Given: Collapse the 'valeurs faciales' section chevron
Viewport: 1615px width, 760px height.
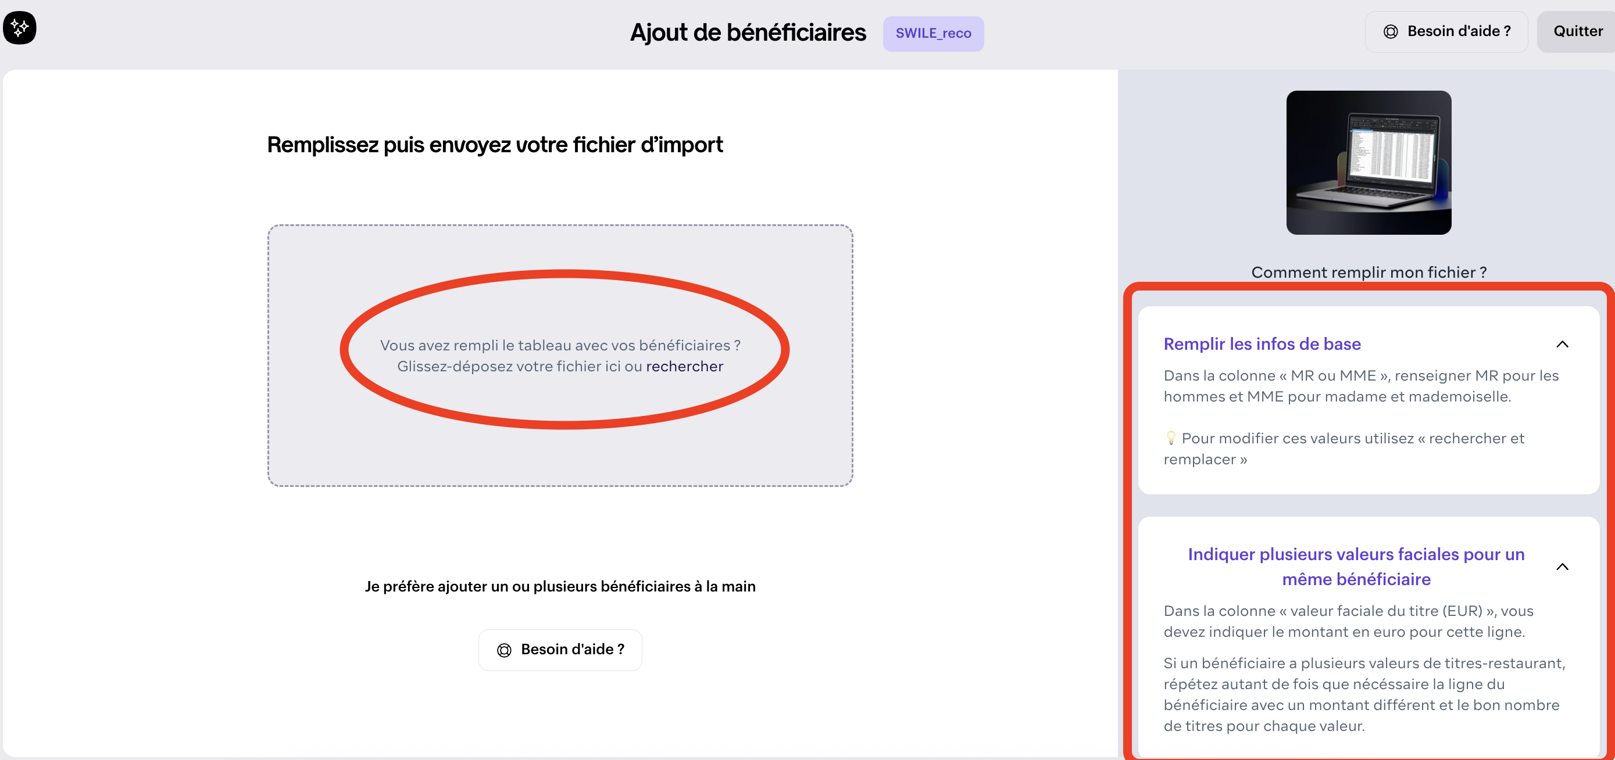Looking at the screenshot, I should point(1562,567).
